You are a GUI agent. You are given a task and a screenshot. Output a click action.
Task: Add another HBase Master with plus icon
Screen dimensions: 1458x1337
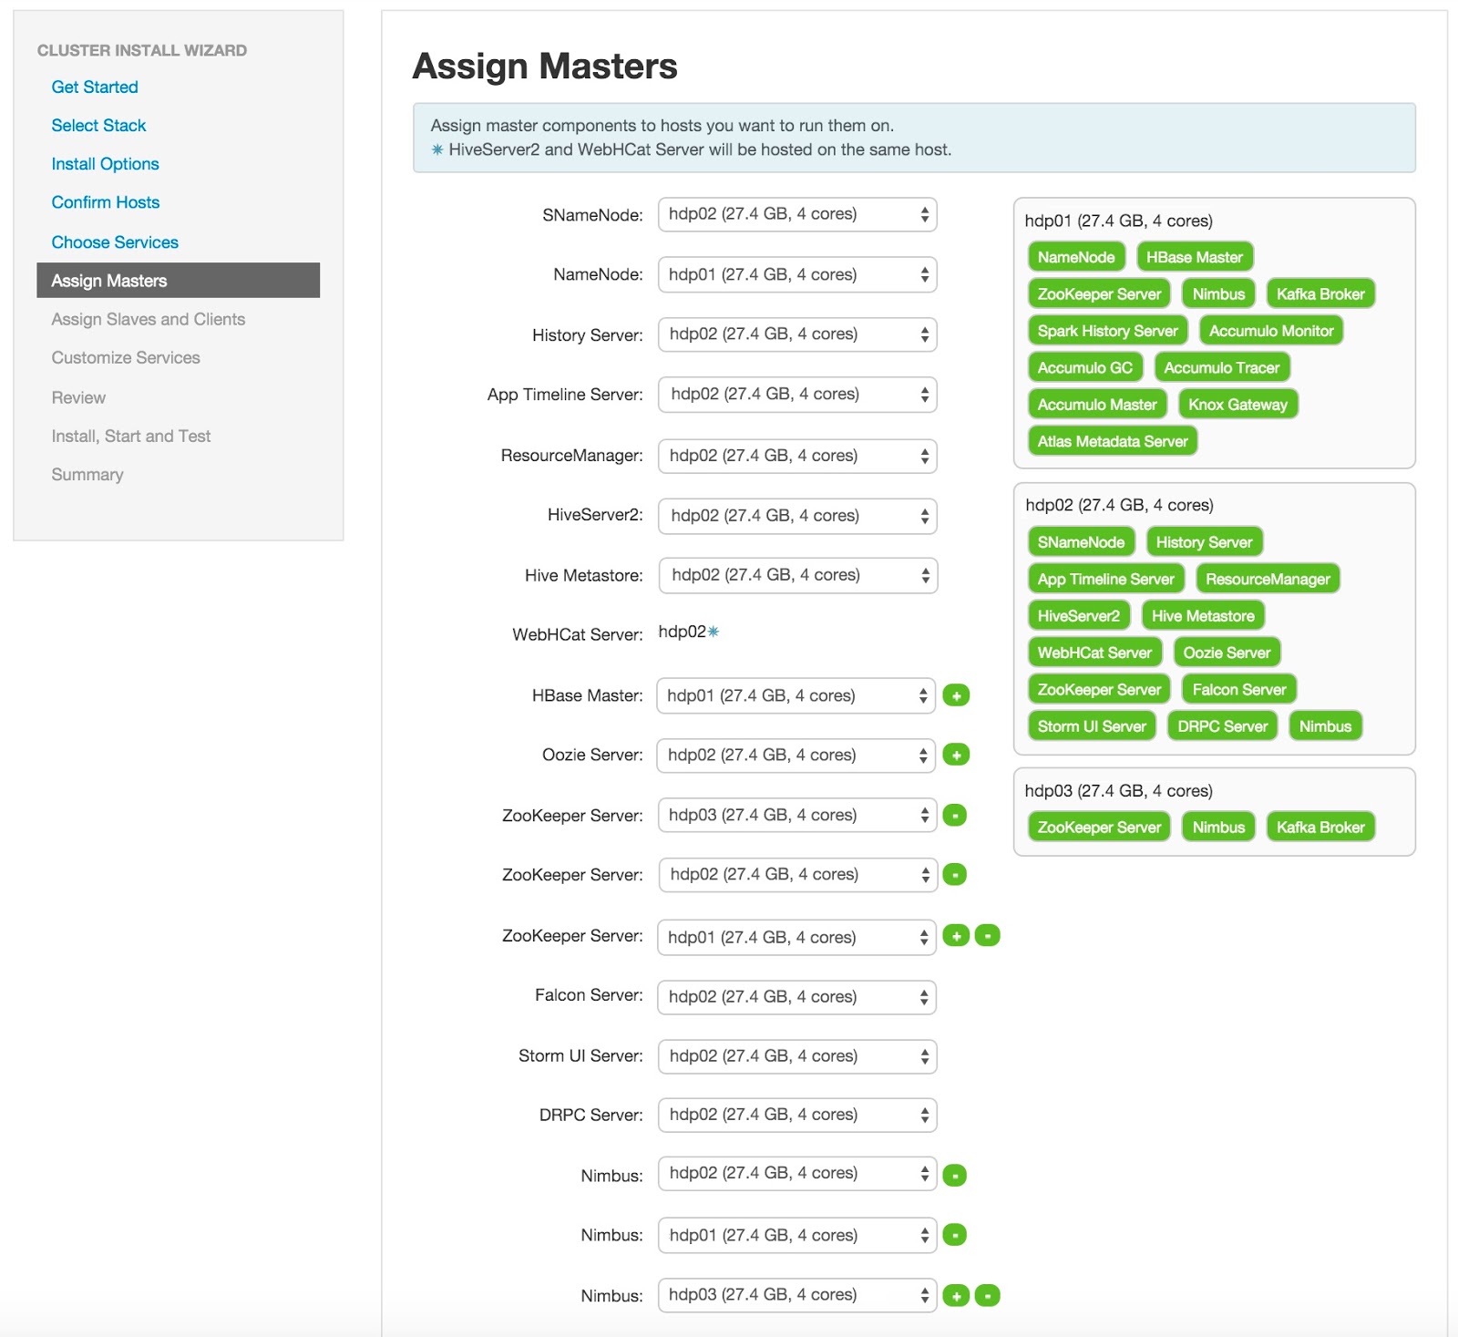[x=956, y=695]
